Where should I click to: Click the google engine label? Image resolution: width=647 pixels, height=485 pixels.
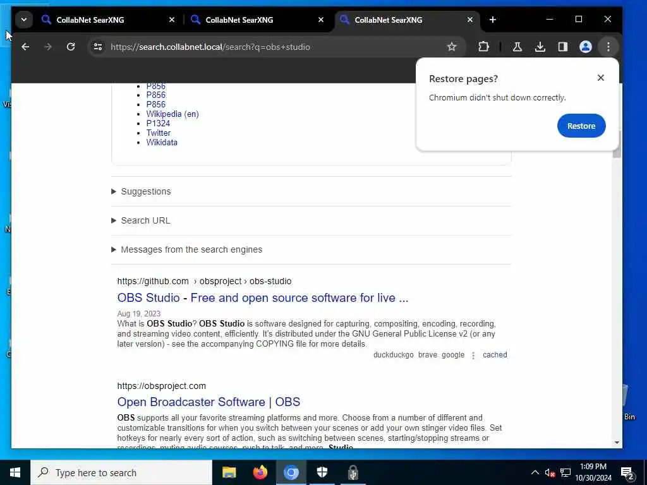(x=453, y=355)
